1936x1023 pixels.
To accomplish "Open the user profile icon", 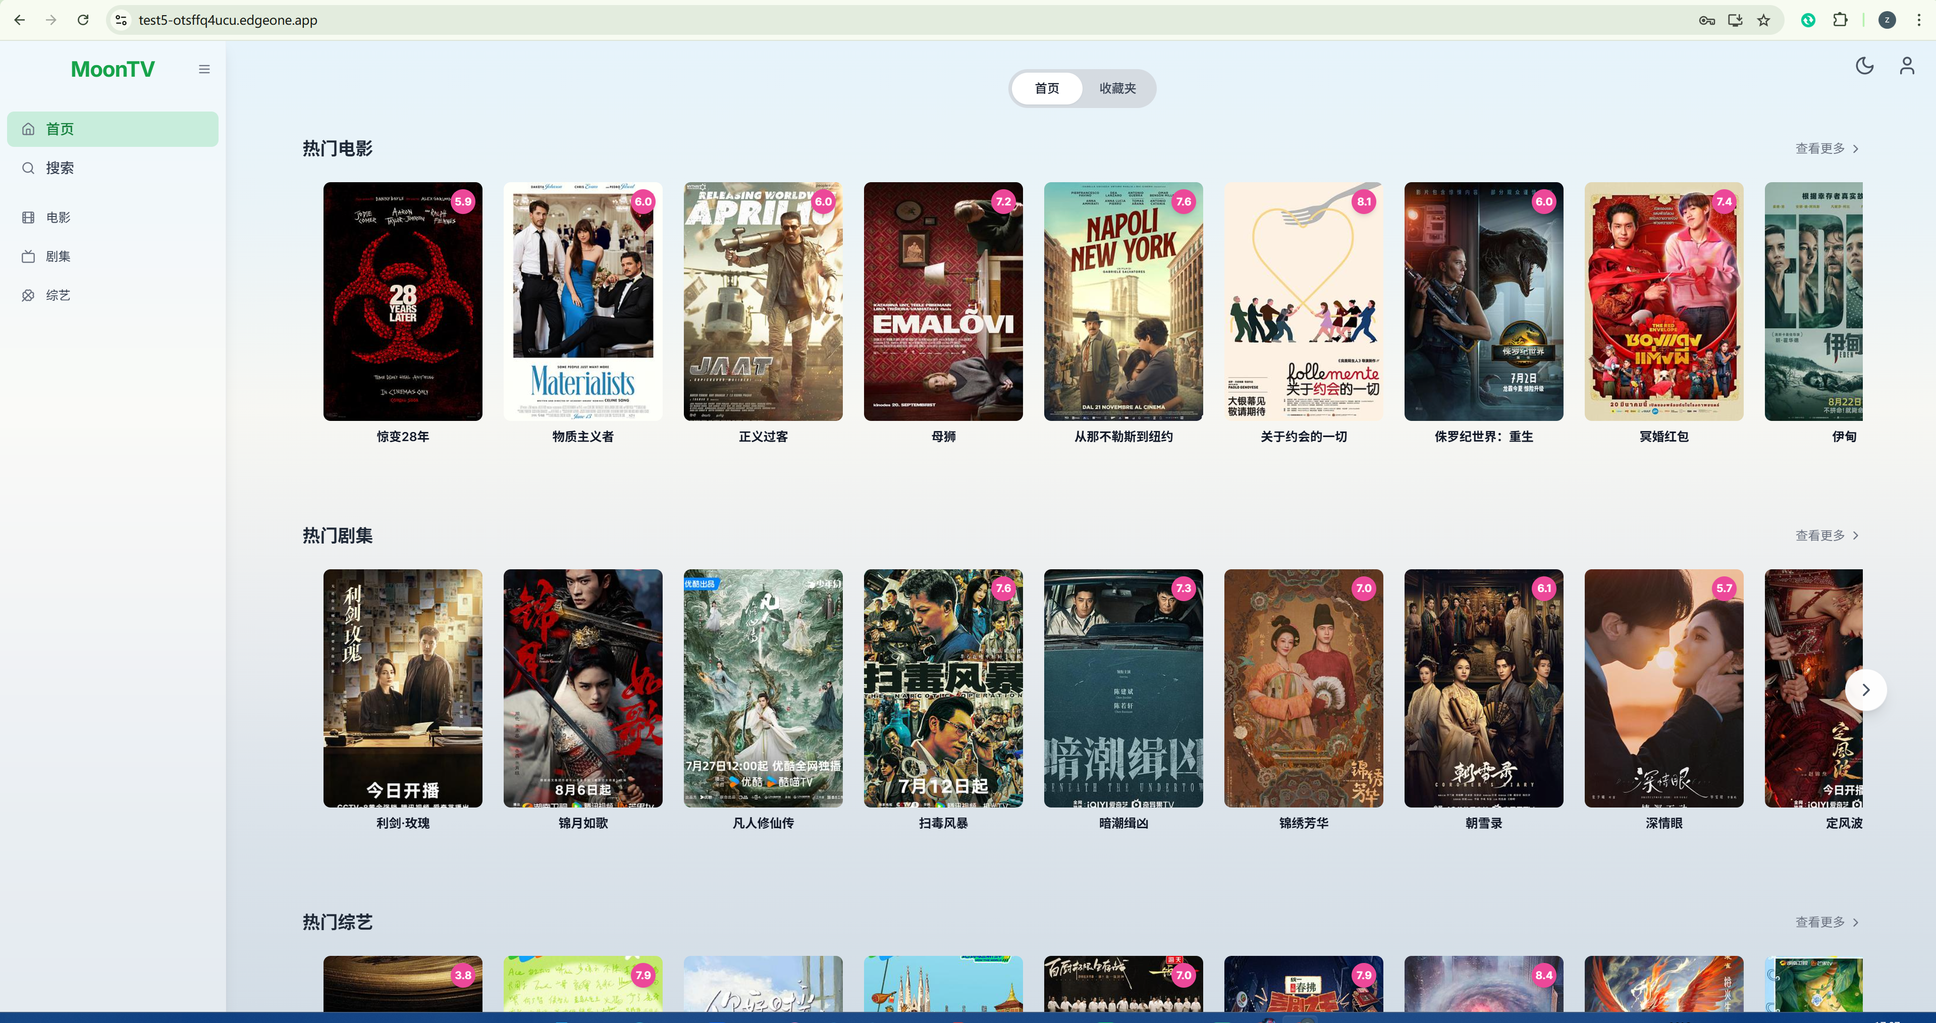I will coord(1907,66).
